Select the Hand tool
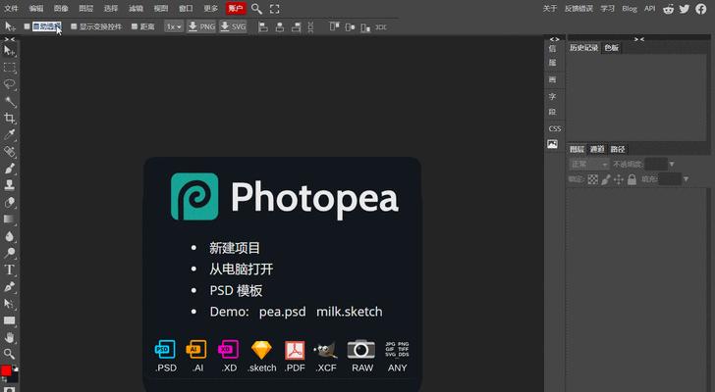 coord(10,337)
